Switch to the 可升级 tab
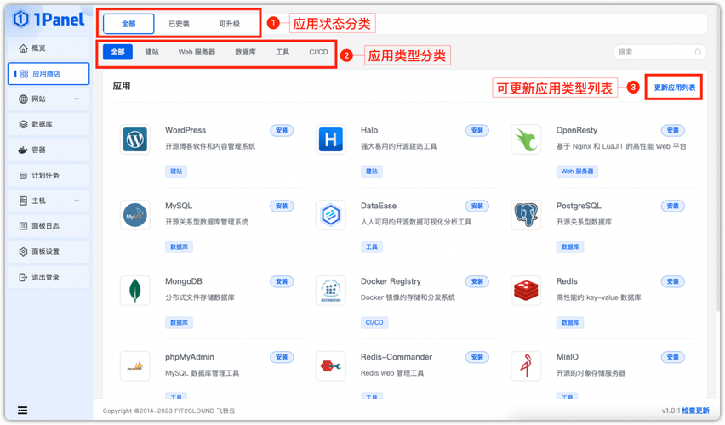Screen dimensions: 725x425 (230, 24)
